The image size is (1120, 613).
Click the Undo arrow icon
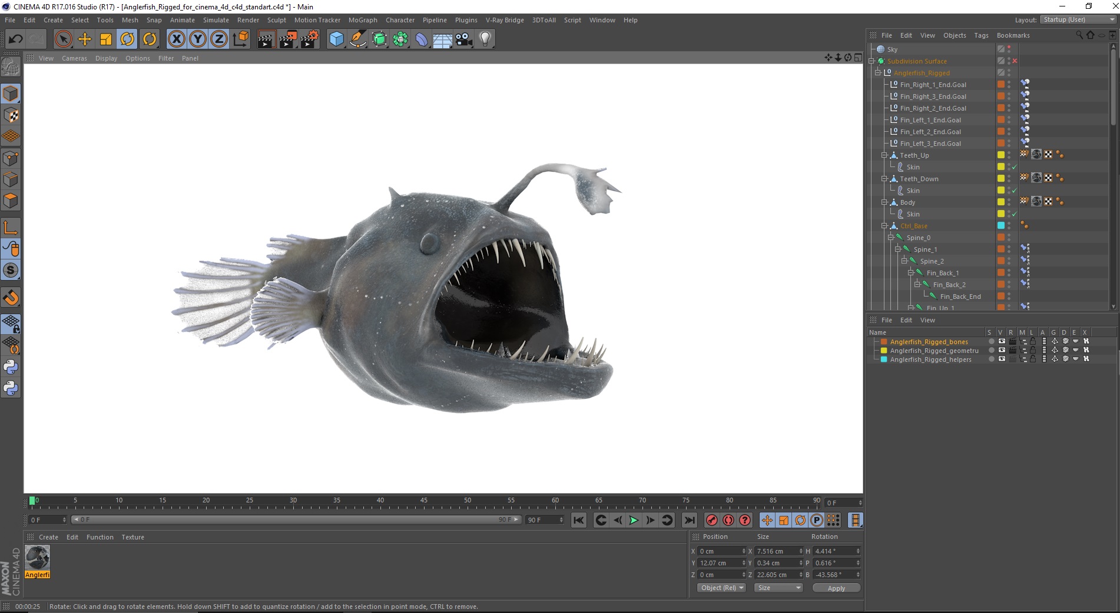point(15,39)
